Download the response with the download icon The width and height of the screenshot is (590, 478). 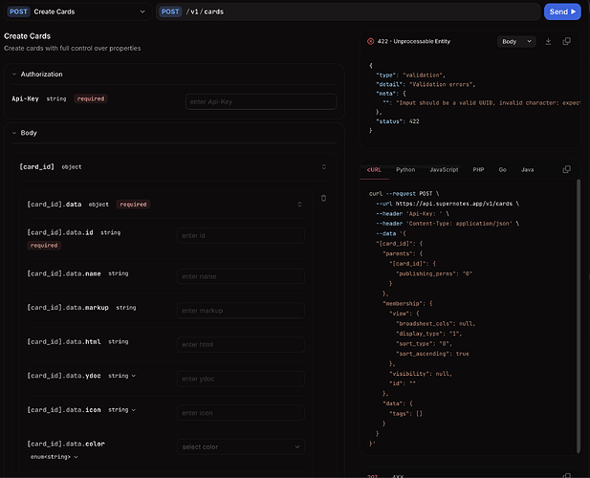pos(548,41)
